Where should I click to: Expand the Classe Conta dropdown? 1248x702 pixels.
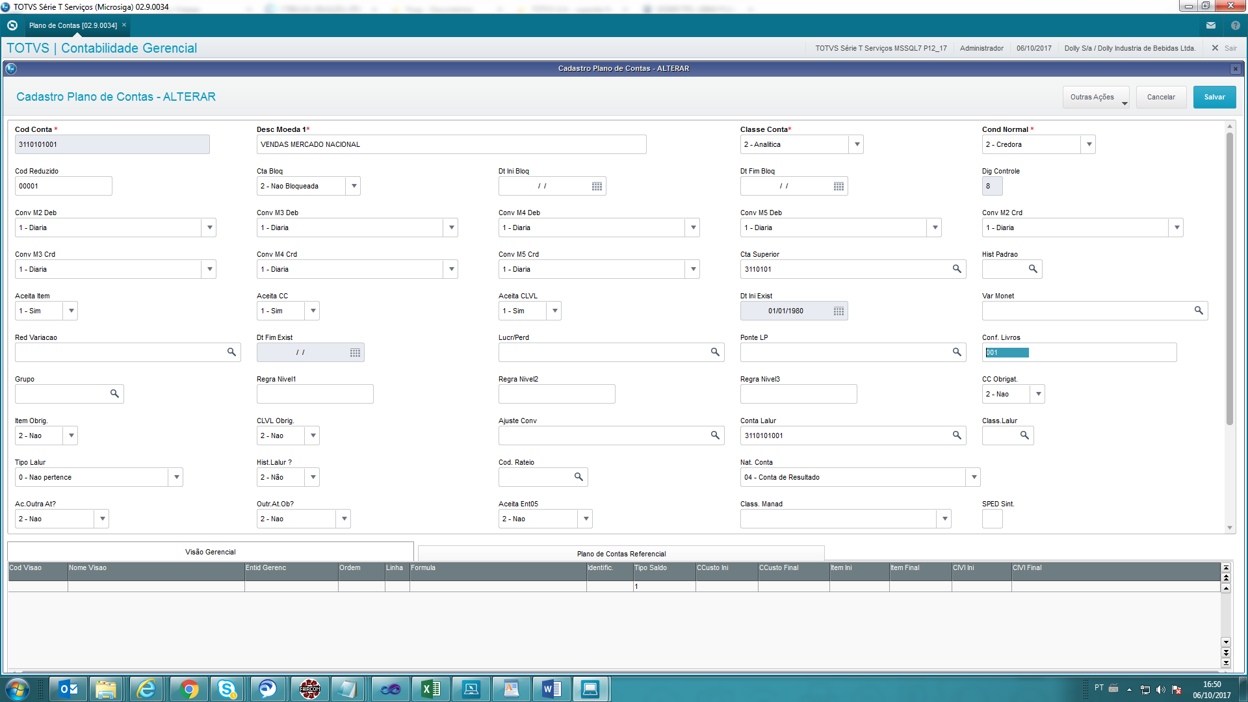tap(857, 144)
